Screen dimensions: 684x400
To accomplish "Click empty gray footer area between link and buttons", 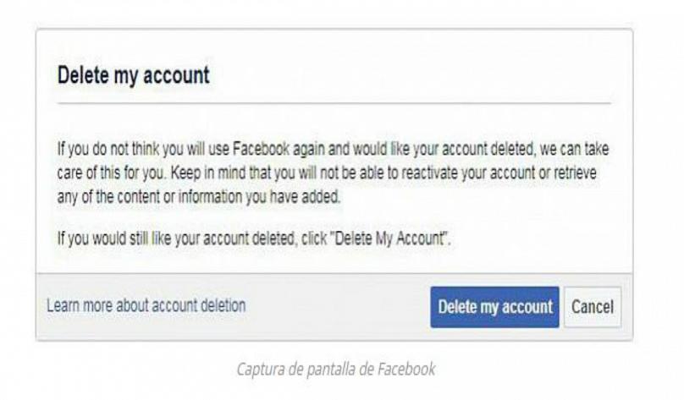I will pyautogui.click(x=338, y=307).
